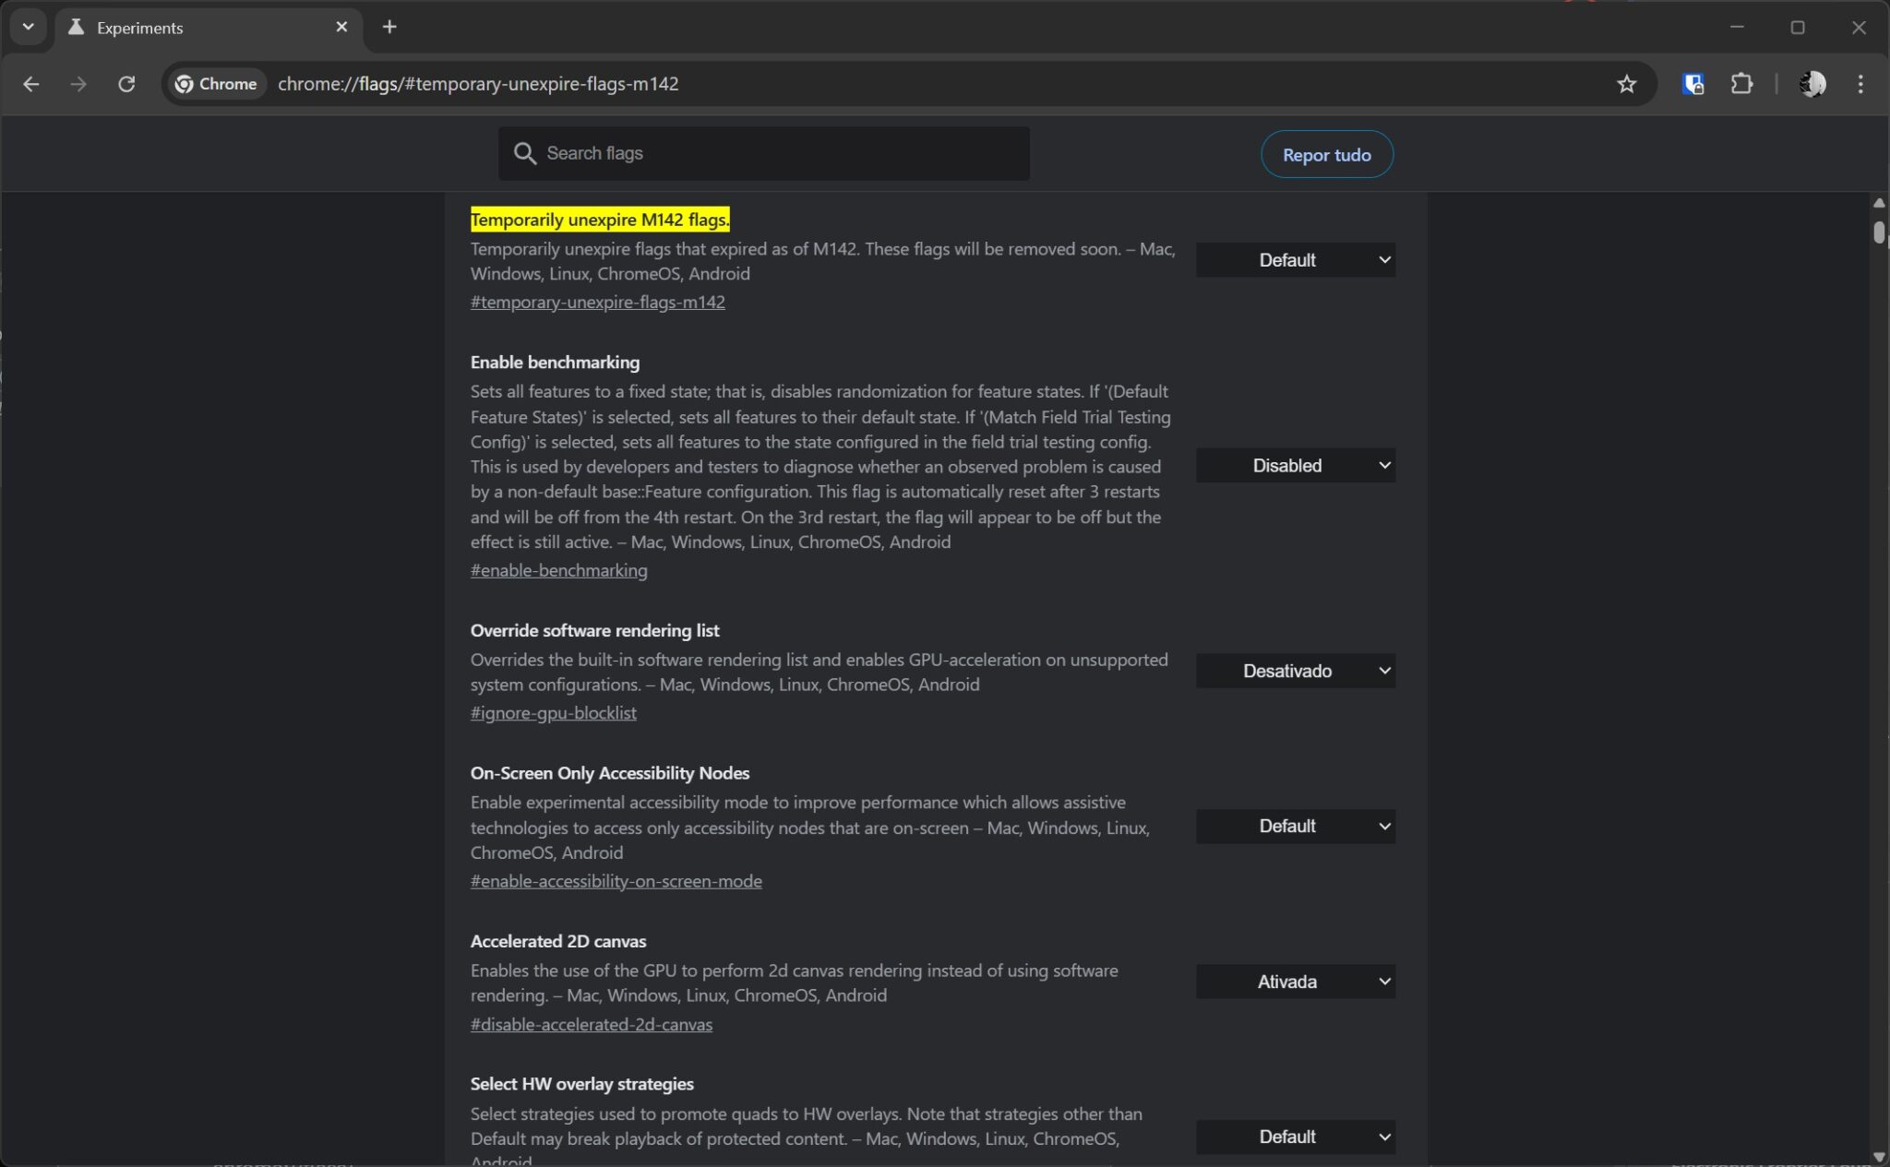Select the Experiments tab
The height and width of the screenshot is (1167, 1890).
click(185, 28)
